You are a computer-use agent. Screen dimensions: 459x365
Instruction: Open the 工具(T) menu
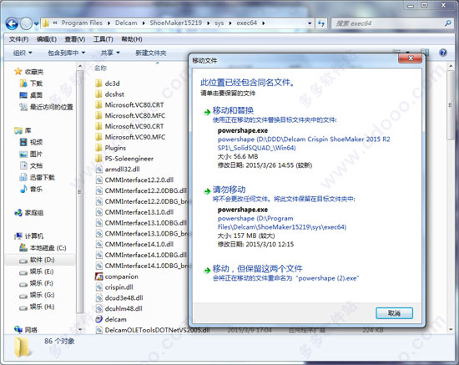[103, 39]
